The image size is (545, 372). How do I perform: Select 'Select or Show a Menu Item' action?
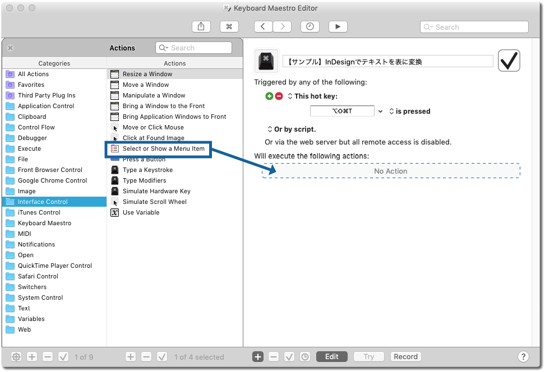pyautogui.click(x=163, y=148)
